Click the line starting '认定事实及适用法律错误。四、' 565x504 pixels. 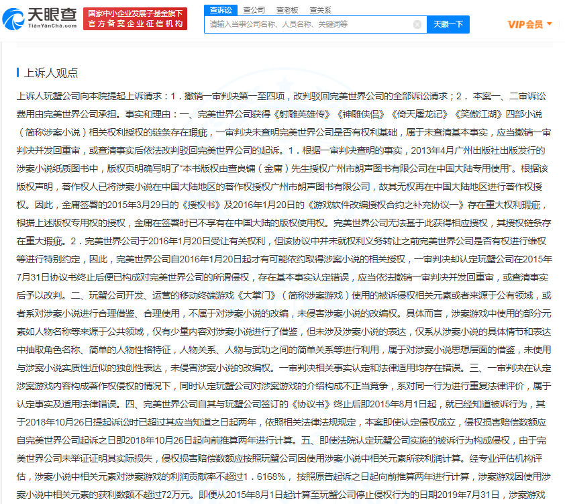(x=281, y=404)
